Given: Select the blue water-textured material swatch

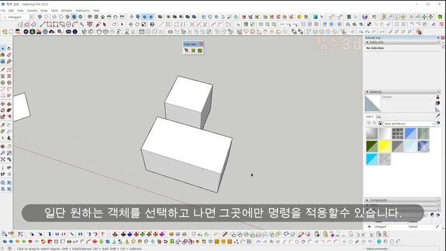Looking at the screenshot, I should tap(424, 146).
